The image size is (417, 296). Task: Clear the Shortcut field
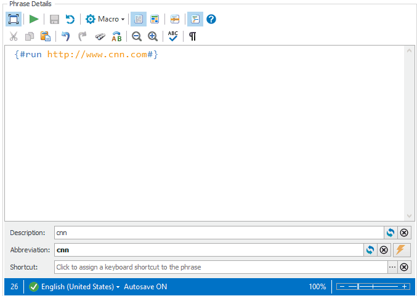404,267
